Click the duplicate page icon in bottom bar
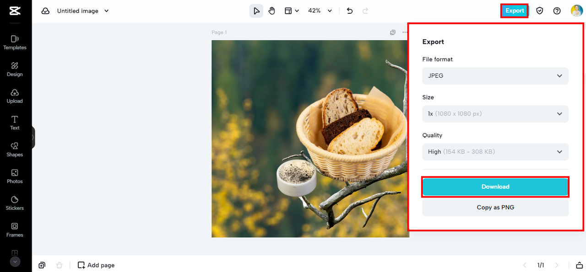The height and width of the screenshot is (272, 586). [x=42, y=265]
